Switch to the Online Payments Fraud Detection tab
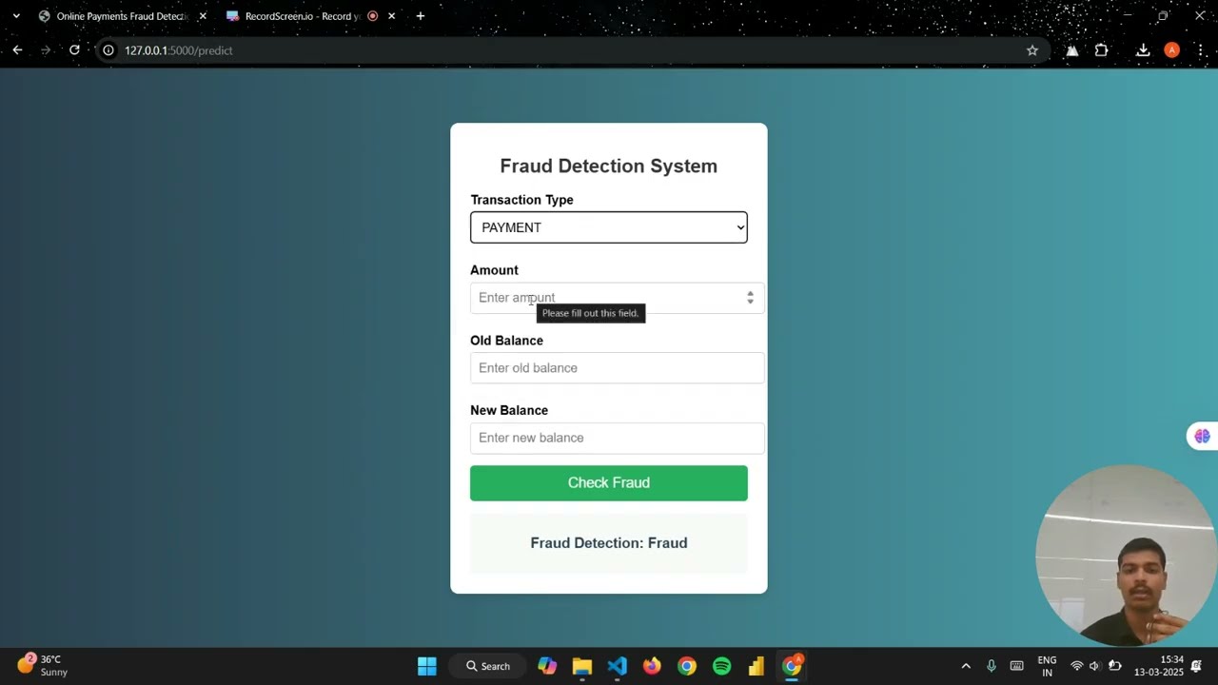 pos(120,16)
